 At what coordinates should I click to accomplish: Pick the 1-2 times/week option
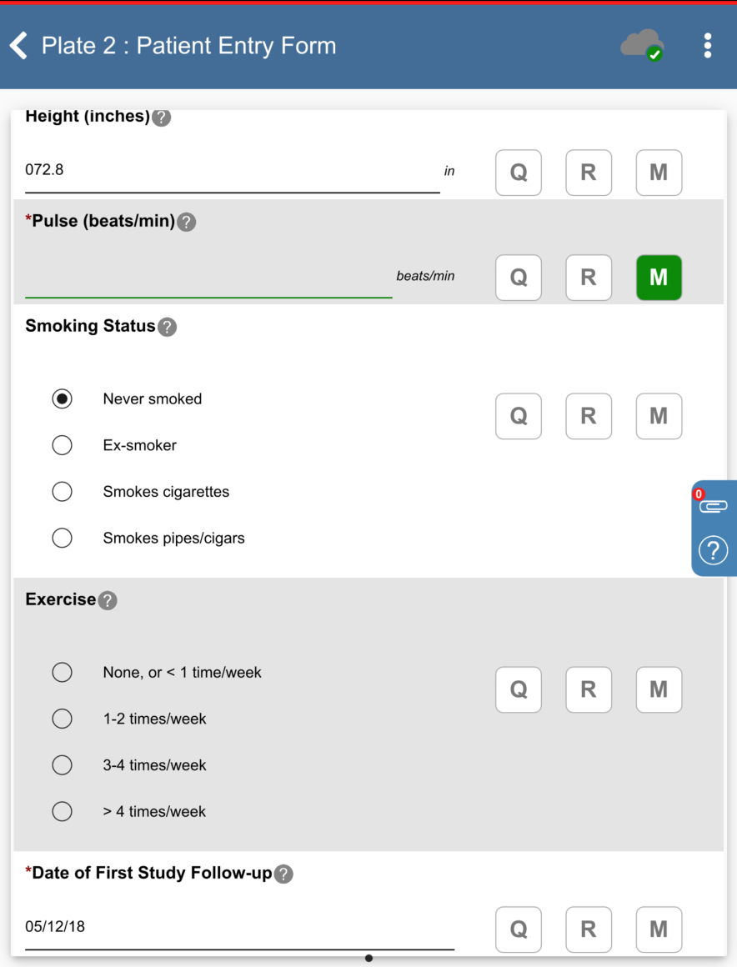(x=63, y=719)
